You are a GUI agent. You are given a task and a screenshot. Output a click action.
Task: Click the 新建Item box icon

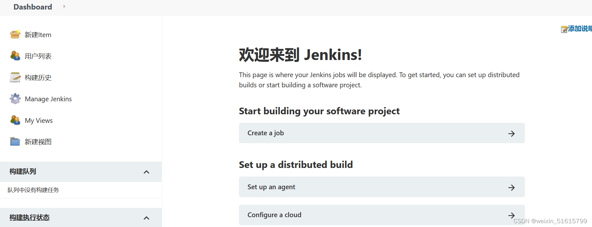click(15, 34)
